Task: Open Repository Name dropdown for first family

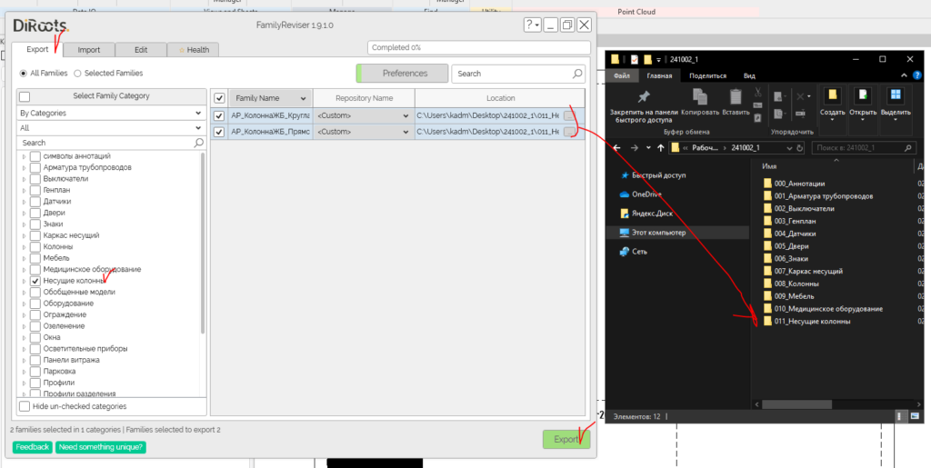Action: pyautogui.click(x=405, y=116)
